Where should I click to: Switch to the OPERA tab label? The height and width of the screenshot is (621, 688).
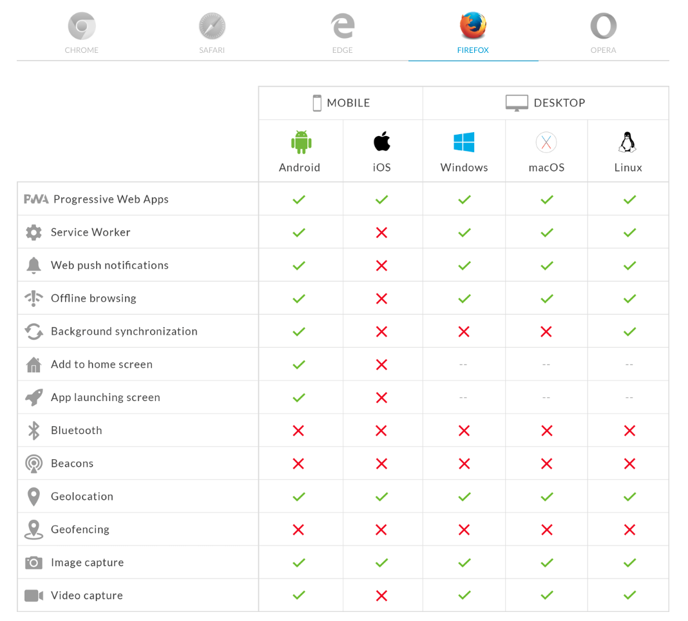604,50
